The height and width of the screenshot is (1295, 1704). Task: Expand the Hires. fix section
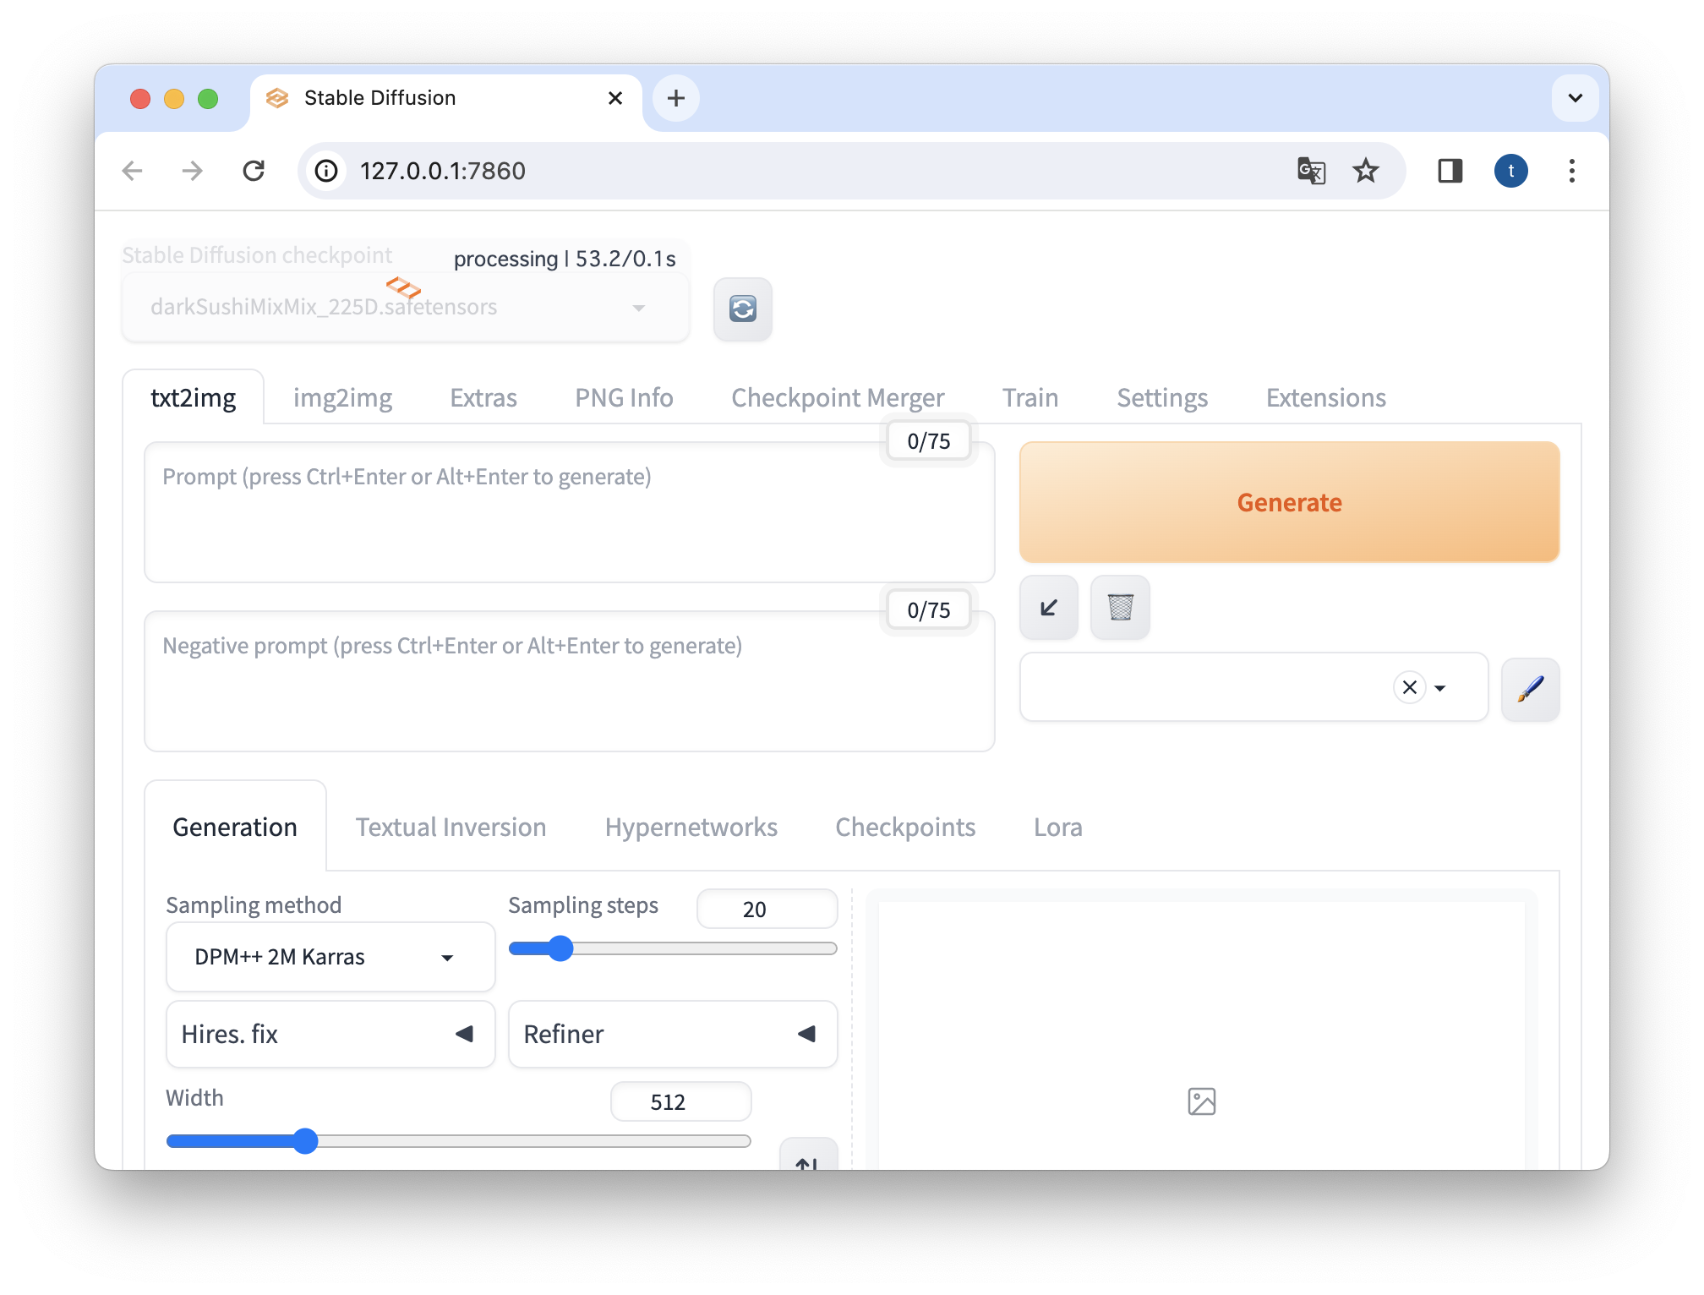click(x=330, y=1034)
